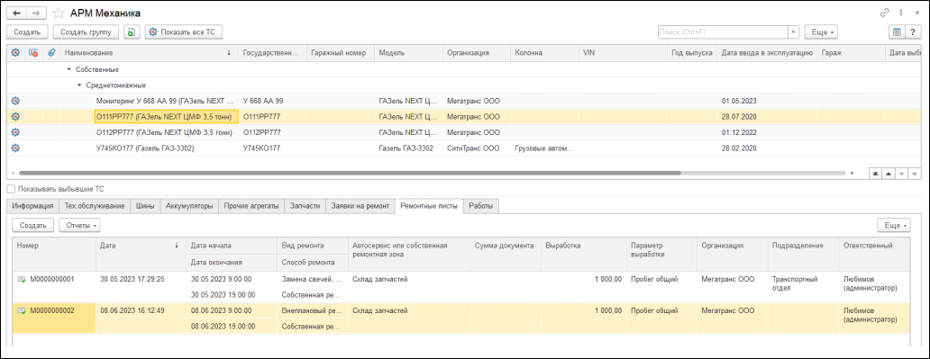This screenshot has width=930, height=359.
Task: Click the scroll-right arrow of vehicle list
Action: (x=852, y=174)
